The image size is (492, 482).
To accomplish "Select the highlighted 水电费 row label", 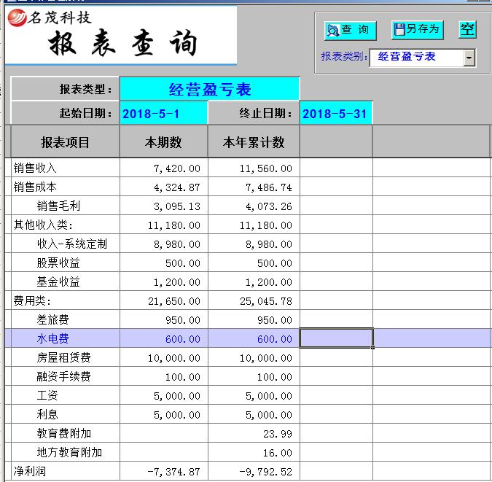I will pyautogui.click(x=52, y=338).
